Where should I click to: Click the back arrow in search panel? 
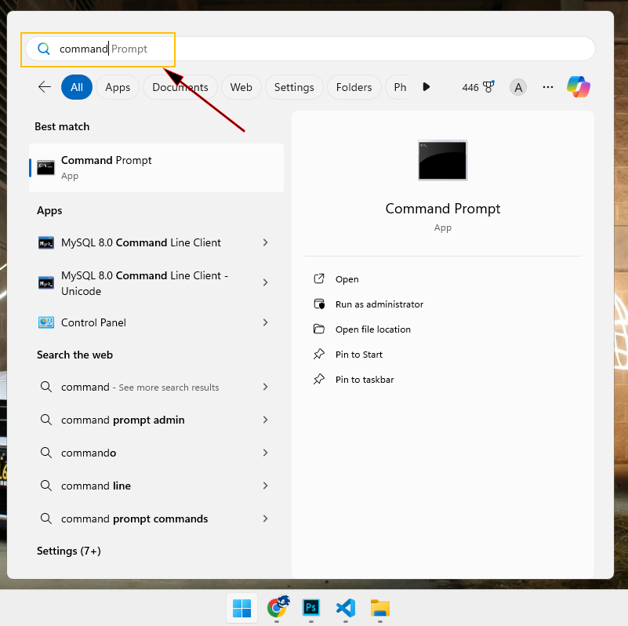click(45, 87)
